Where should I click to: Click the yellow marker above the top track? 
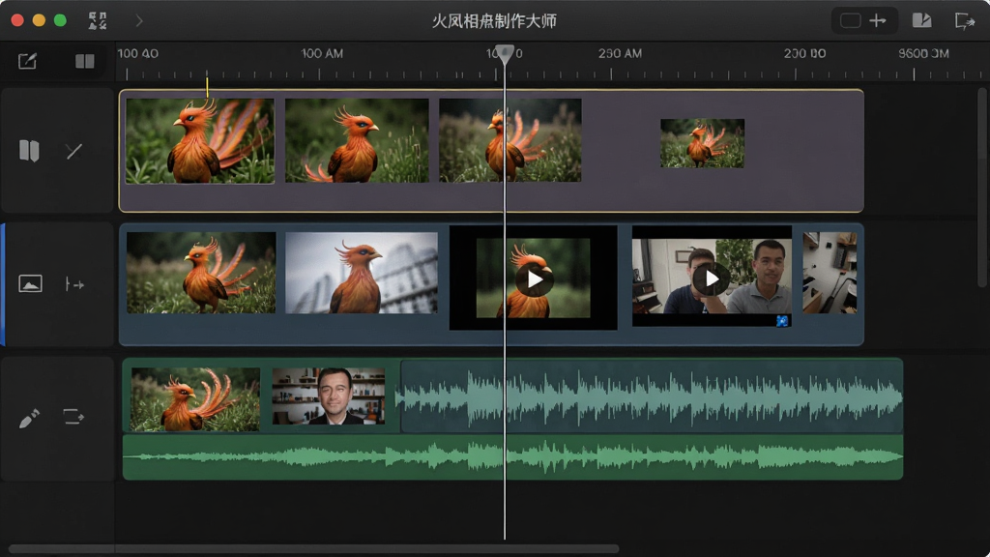pos(207,87)
